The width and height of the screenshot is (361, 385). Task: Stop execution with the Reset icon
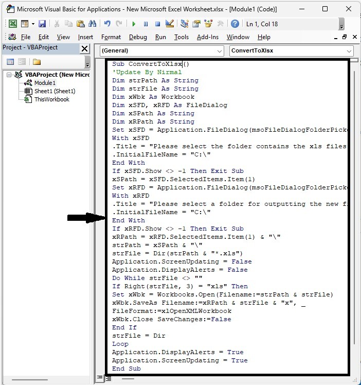tap(157, 24)
